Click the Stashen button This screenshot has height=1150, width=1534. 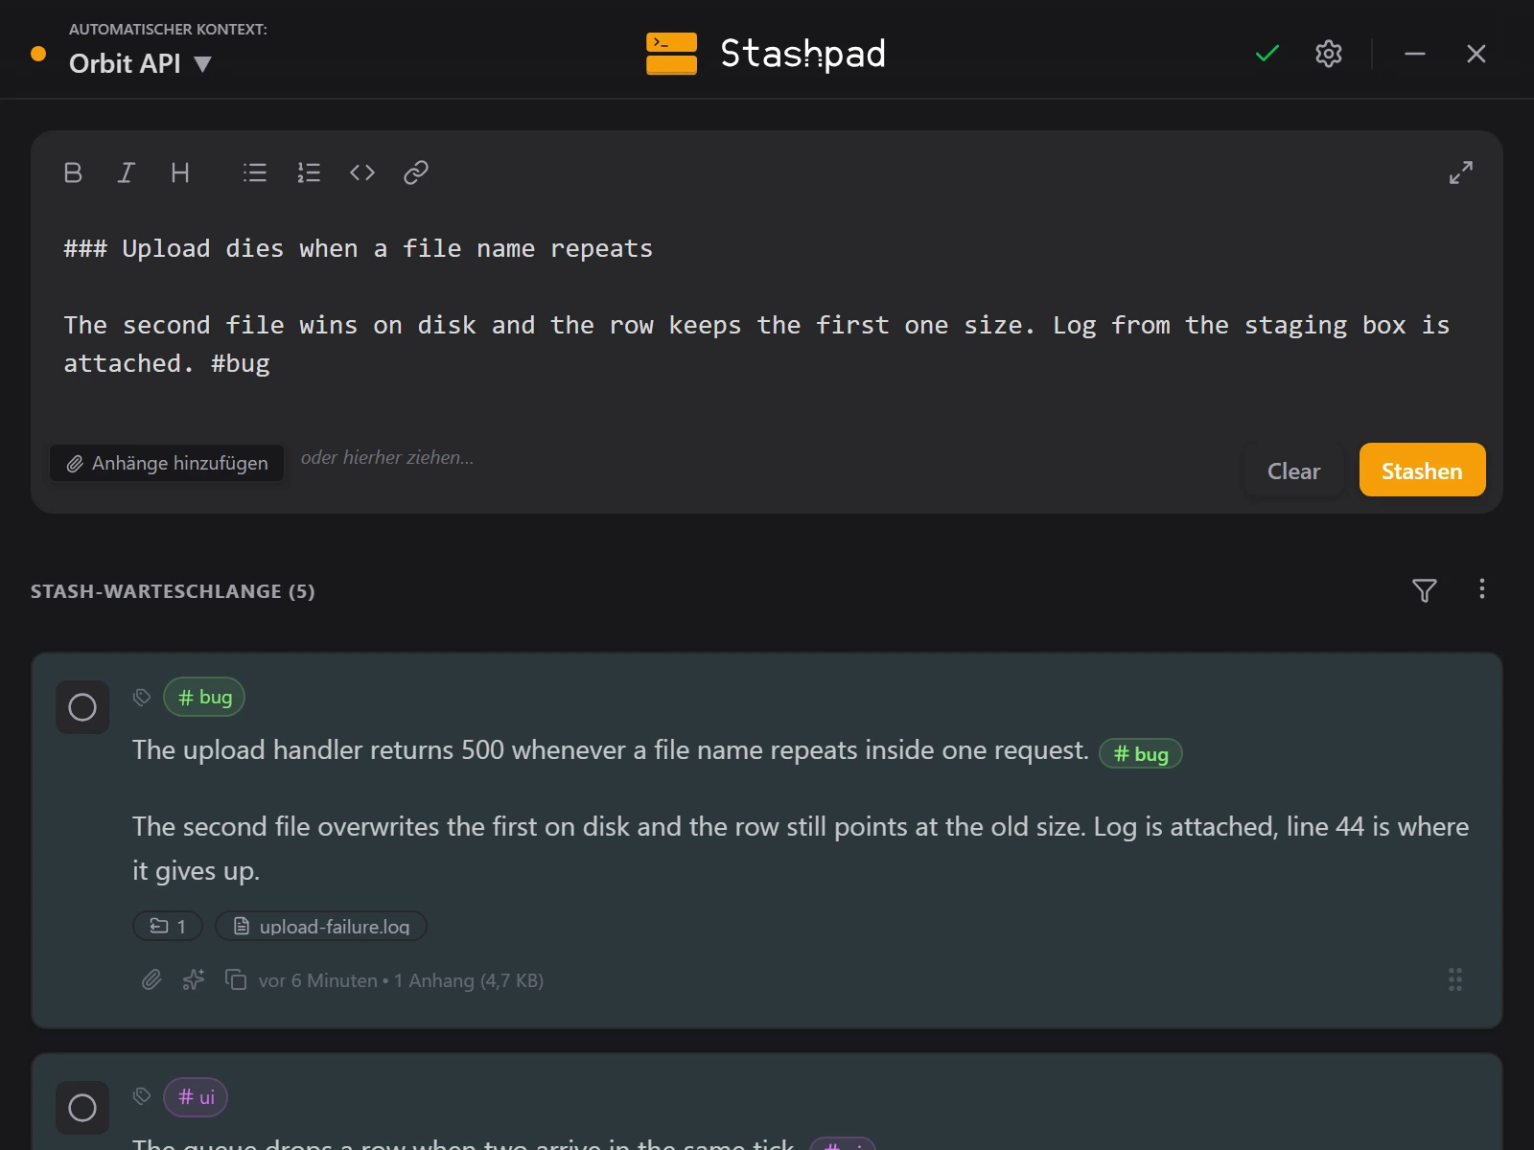pos(1423,470)
